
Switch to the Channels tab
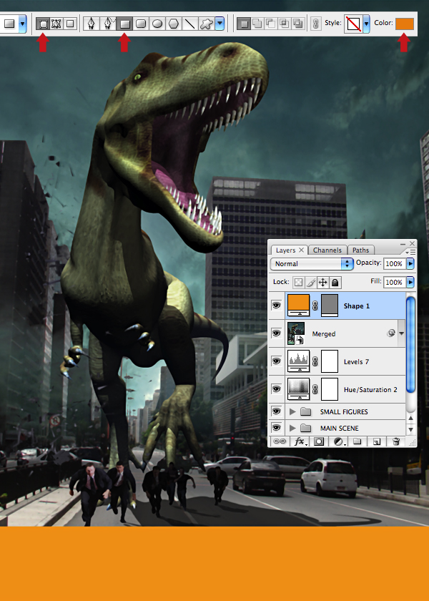(327, 250)
